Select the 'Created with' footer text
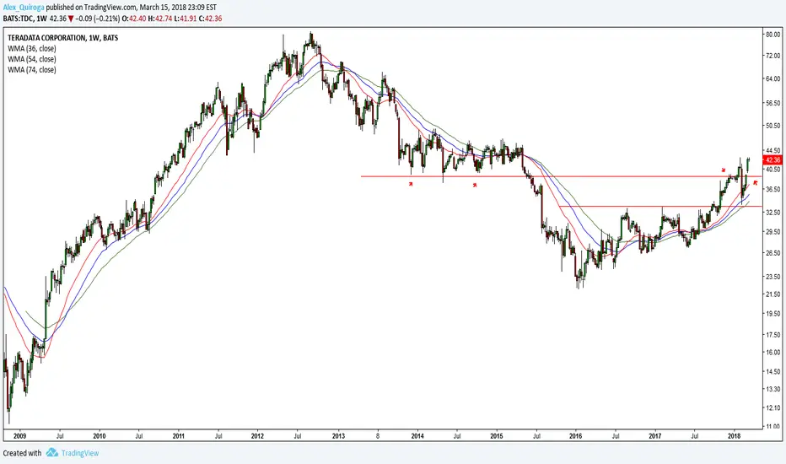786x464 pixels. [22, 453]
